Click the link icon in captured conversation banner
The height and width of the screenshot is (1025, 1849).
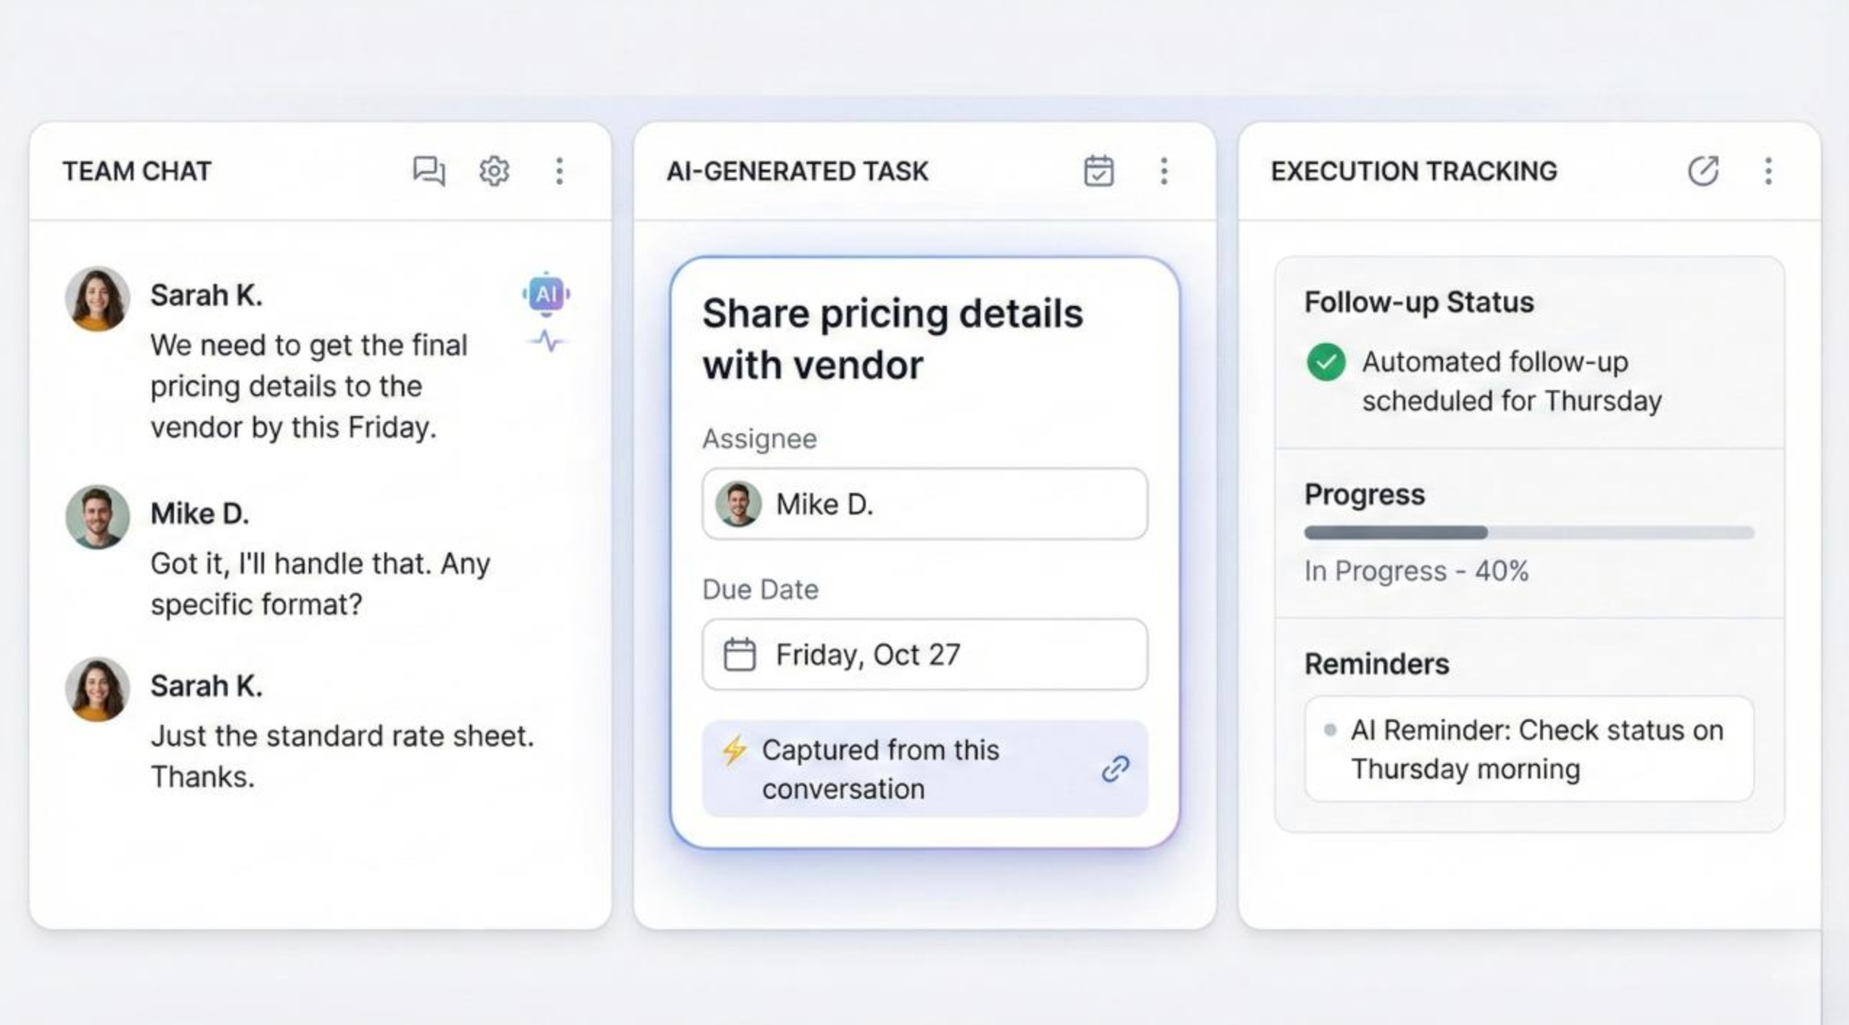coord(1115,769)
